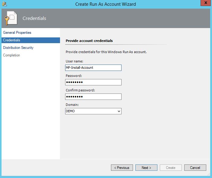Click the Provide account credentials heading

pos(89,40)
